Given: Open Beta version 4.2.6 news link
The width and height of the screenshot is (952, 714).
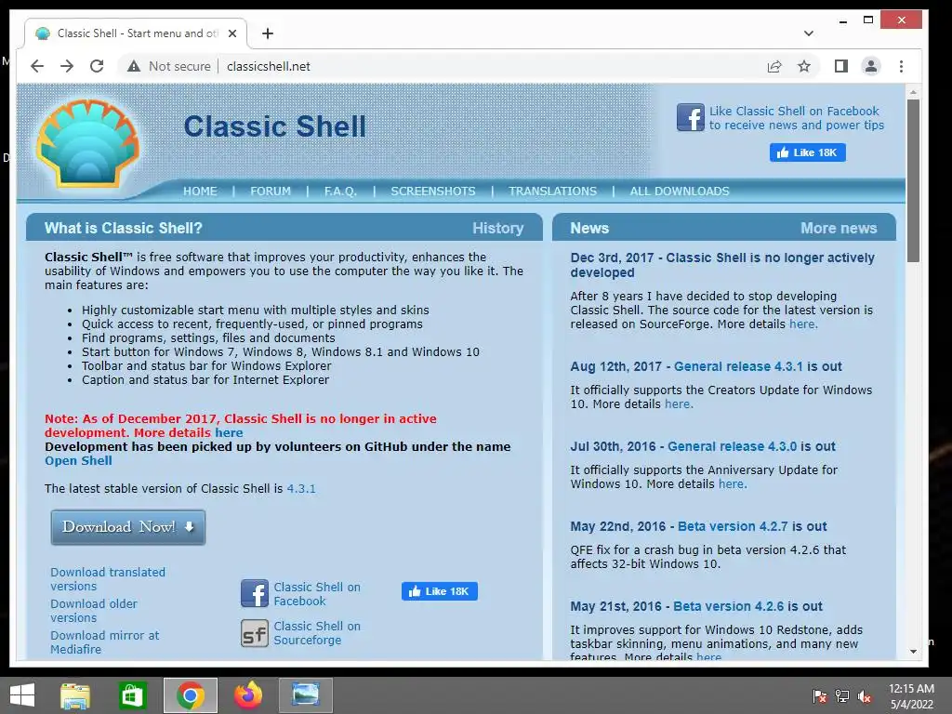Looking at the screenshot, I should [728, 606].
